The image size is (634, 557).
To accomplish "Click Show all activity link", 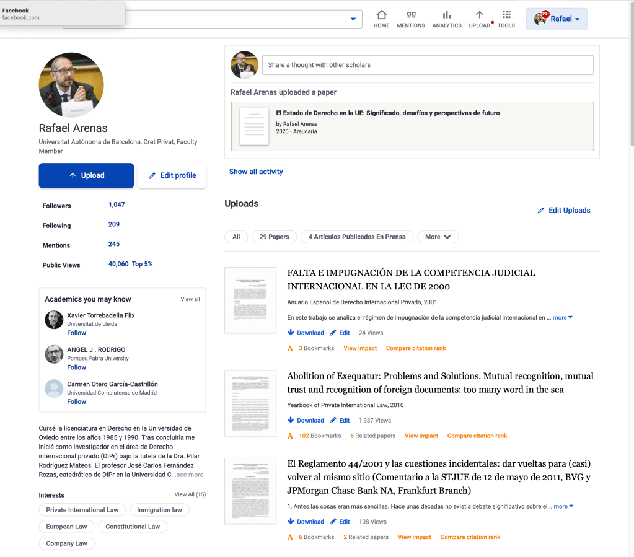I will [256, 172].
